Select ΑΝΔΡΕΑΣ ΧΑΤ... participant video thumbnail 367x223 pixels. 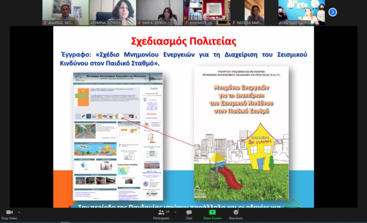pyautogui.click(x=65, y=13)
